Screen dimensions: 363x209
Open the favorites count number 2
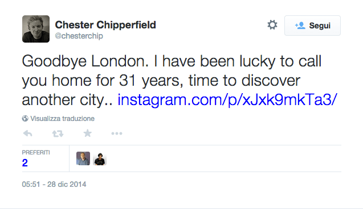(x=25, y=163)
